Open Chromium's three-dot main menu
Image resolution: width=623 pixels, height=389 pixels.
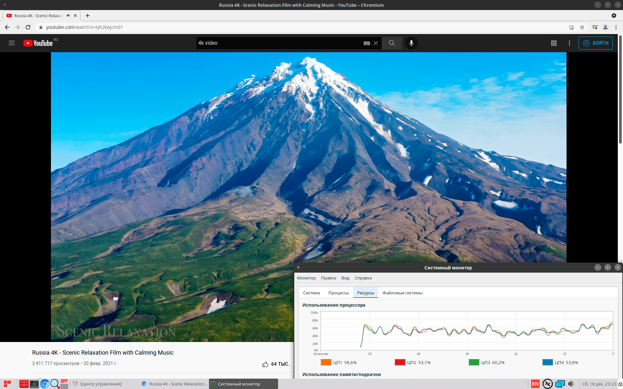[616, 27]
